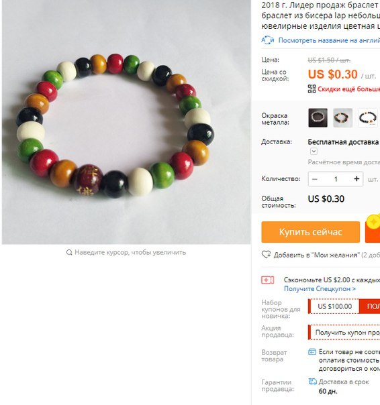Increase quantity with the plus button
The image size is (380, 405).
click(357, 179)
